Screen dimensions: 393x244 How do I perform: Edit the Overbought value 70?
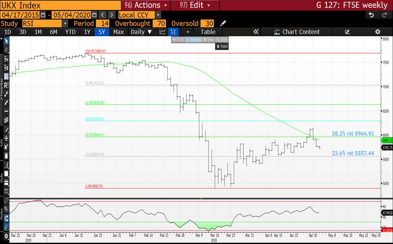[x=159, y=23]
